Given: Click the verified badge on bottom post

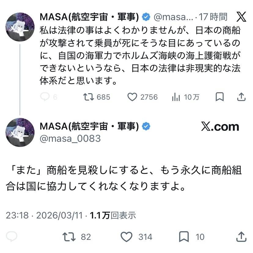Looking at the screenshot, I should (146, 127).
